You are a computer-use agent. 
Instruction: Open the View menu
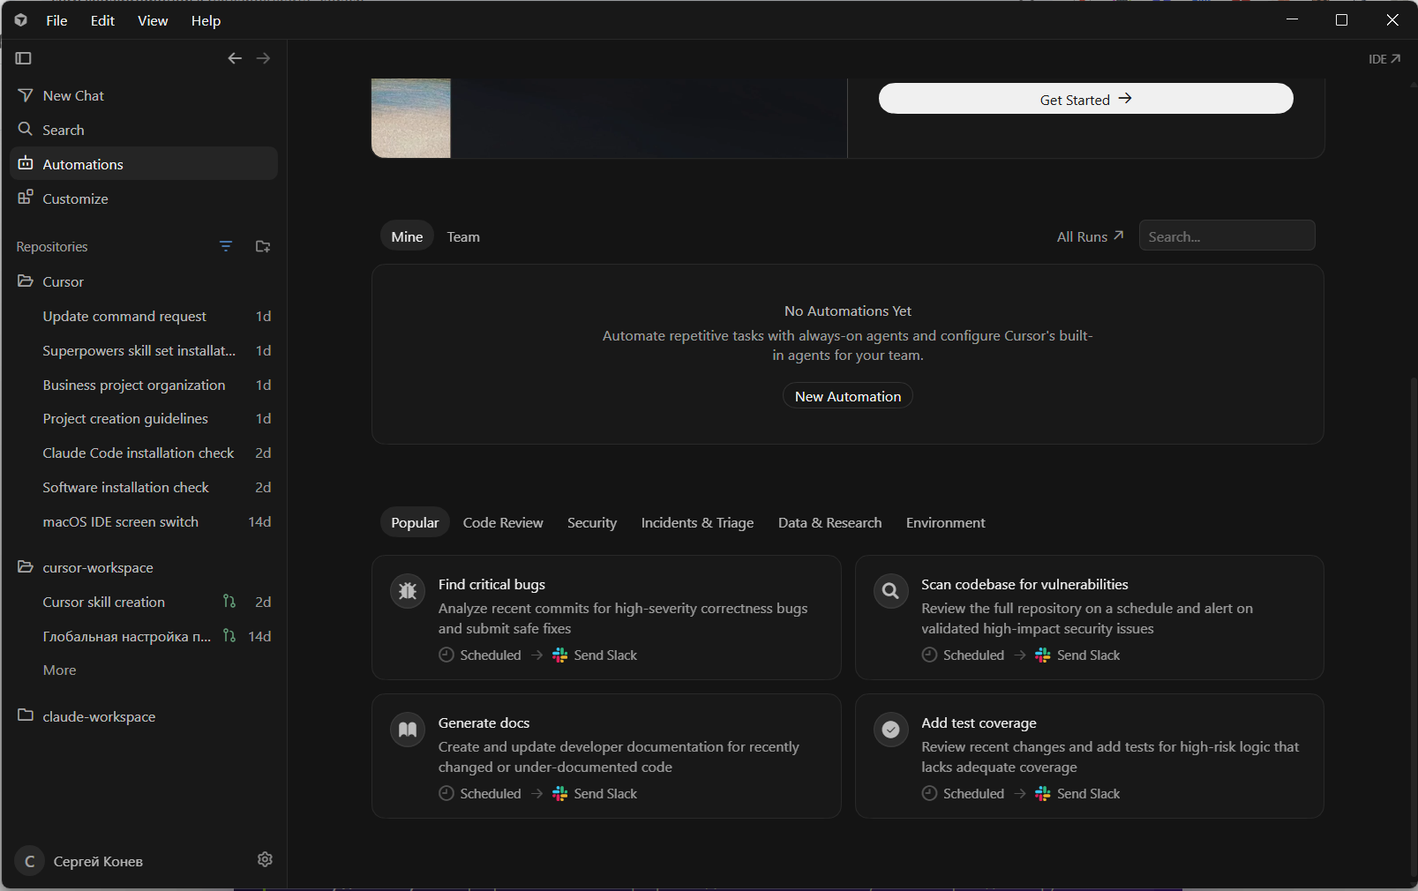pos(153,20)
